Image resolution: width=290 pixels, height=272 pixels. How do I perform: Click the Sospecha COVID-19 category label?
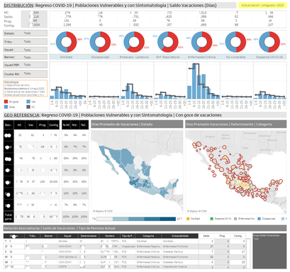click(269, 57)
